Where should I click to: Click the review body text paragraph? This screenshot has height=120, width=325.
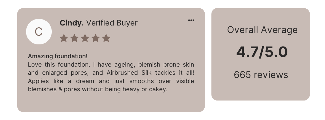(x=111, y=77)
